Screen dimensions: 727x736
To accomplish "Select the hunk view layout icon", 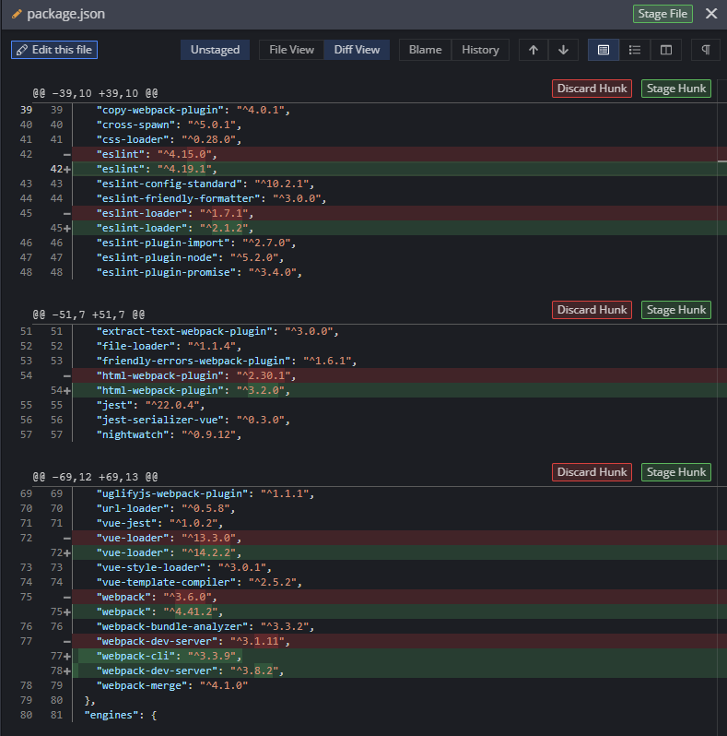I will point(604,50).
